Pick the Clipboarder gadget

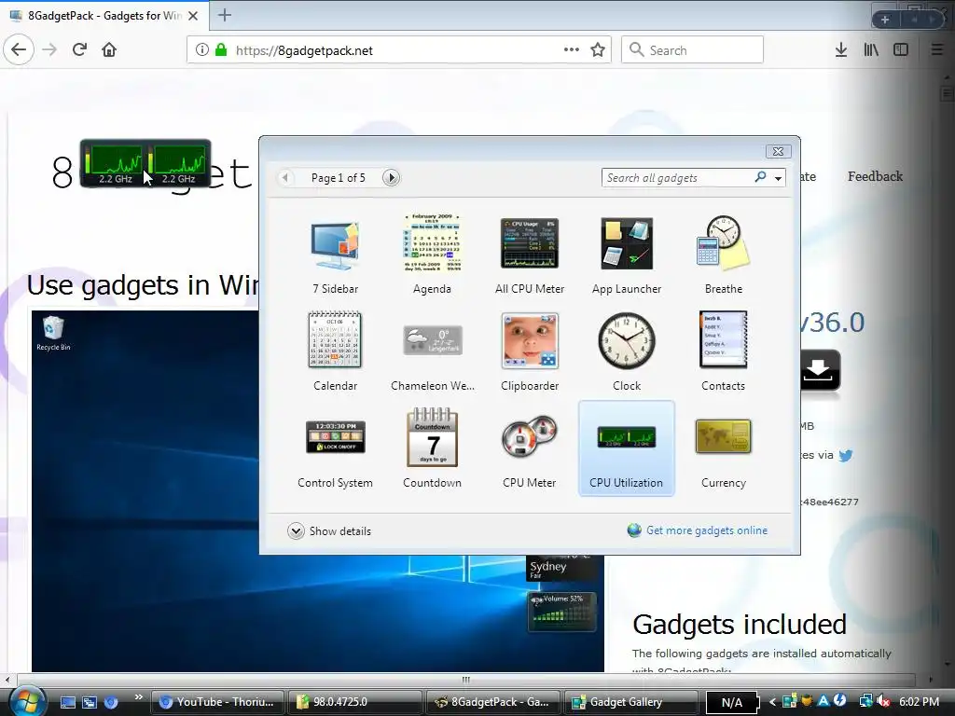click(530, 341)
